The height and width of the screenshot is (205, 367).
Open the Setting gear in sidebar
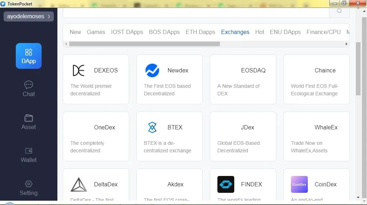click(x=29, y=184)
